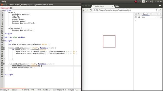This screenshot has width=163, height=91.
Task: Click the 'INS' status bar indicator
Action: 28,90
